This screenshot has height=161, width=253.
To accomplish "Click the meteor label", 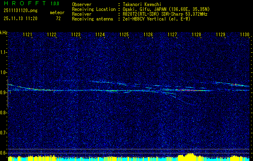I will pyautogui.click(x=57, y=12).
